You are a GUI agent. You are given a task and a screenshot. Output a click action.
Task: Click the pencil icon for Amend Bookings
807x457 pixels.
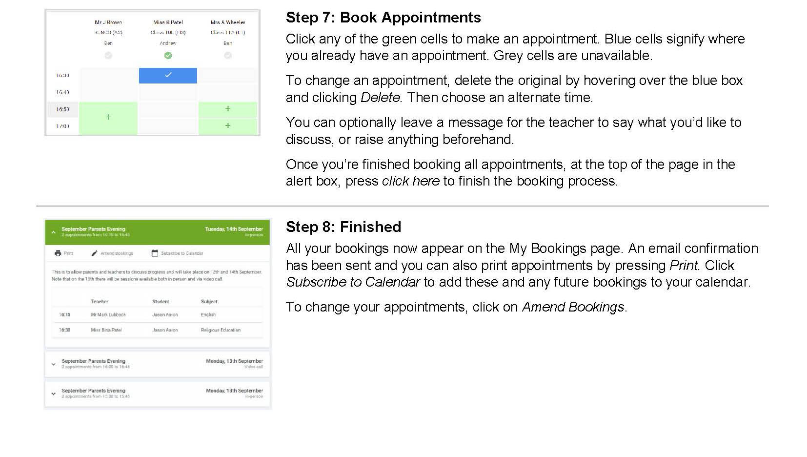click(95, 253)
